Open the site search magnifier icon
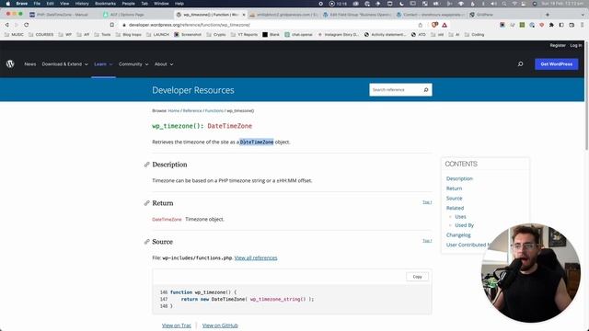The image size is (589, 331). [520, 64]
